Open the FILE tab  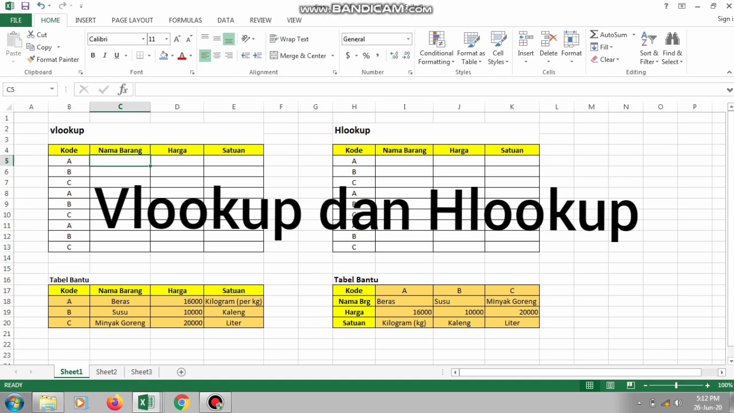pyautogui.click(x=16, y=20)
